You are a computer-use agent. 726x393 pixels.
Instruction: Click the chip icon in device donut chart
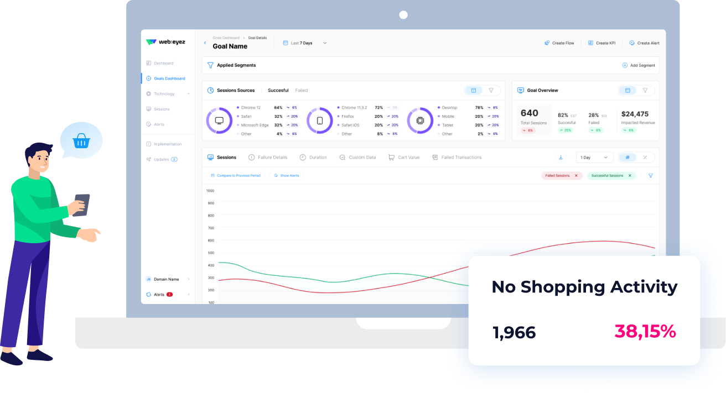420,120
